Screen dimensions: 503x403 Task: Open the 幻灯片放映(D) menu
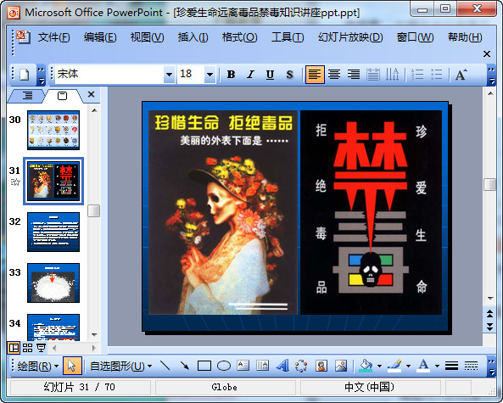[x=350, y=37]
